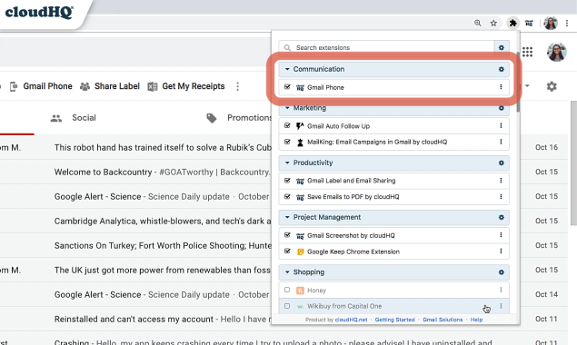Click the Search extensions field
Screen dimensions: 577x345
coord(386,47)
